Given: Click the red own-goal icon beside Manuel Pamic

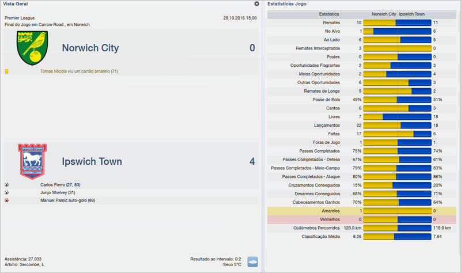Looking at the screenshot, I should [x=6, y=200].
